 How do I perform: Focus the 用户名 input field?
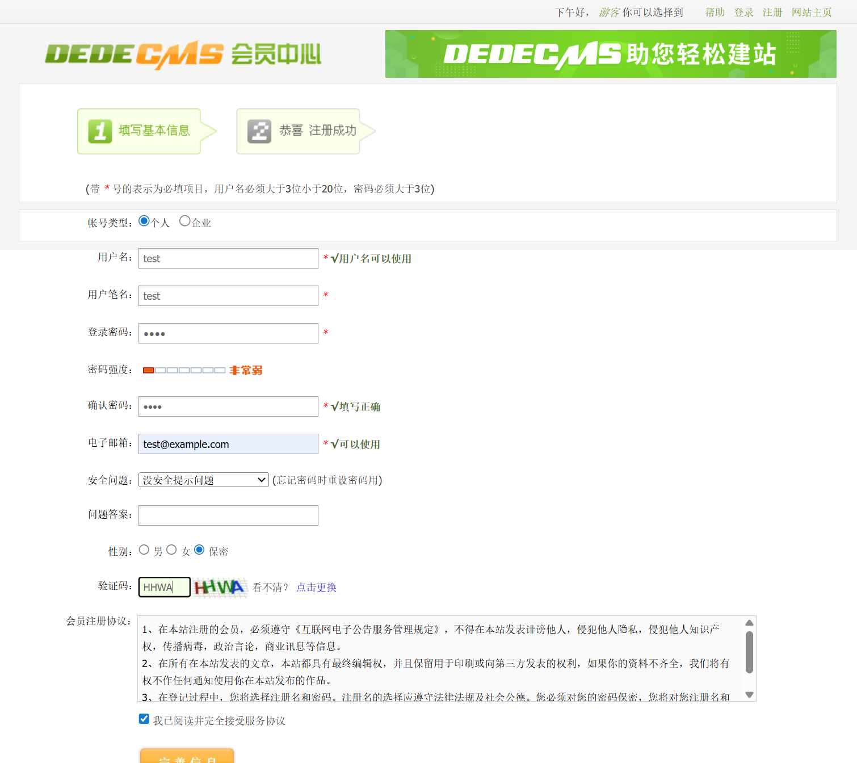click(228, 258)
